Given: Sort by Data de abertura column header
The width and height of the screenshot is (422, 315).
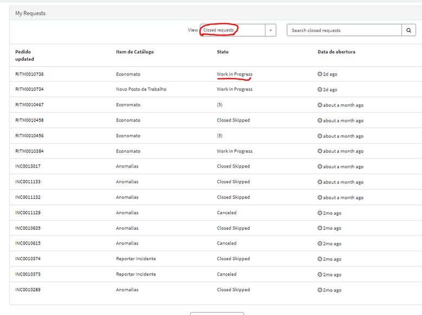Looking at the screenshot, I should point(336,52).
